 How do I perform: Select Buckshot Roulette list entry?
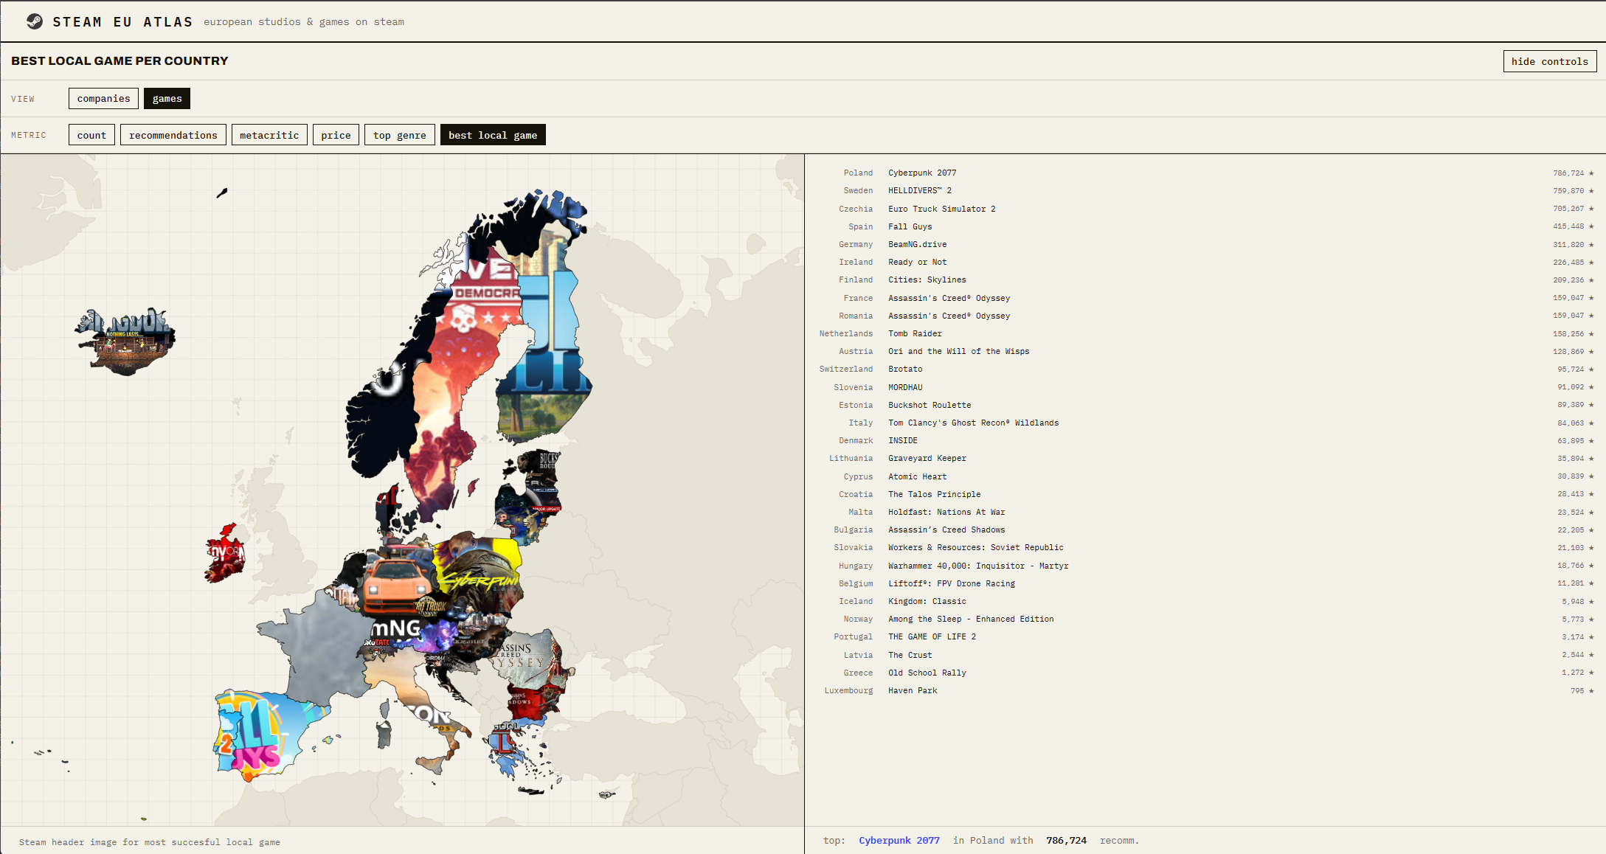pos(930,405)
